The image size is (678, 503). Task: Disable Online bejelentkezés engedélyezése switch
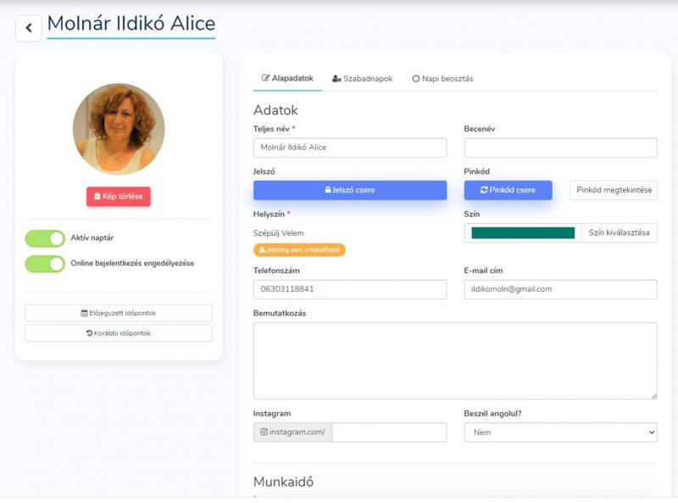coord(45,264)
